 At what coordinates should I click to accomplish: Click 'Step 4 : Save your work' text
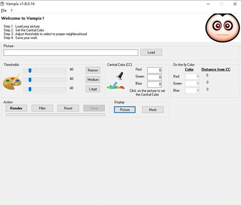pyautogui.click(x=20, y=38)
